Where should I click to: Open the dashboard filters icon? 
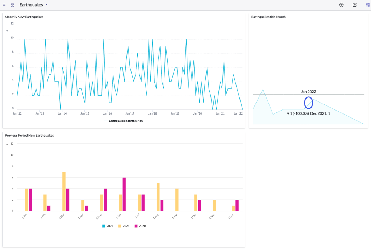[367, 5]
